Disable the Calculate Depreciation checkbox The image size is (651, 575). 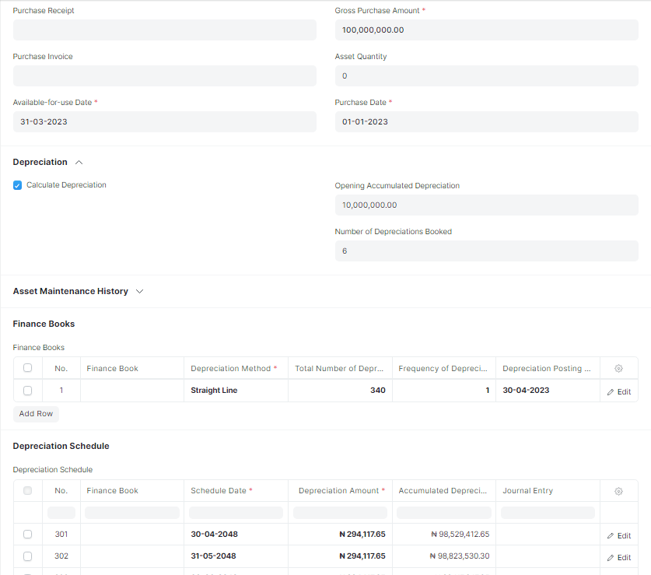tap(17, 185)
